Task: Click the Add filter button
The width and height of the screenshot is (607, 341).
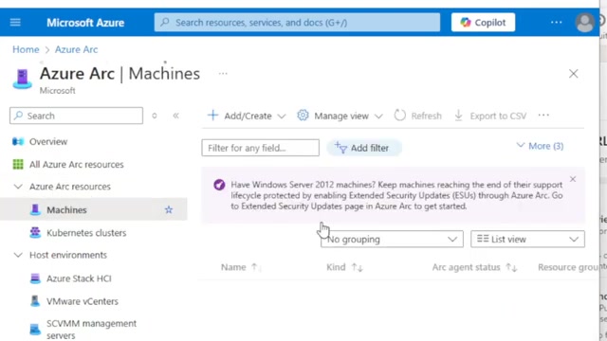Action: tap(363, 148)
